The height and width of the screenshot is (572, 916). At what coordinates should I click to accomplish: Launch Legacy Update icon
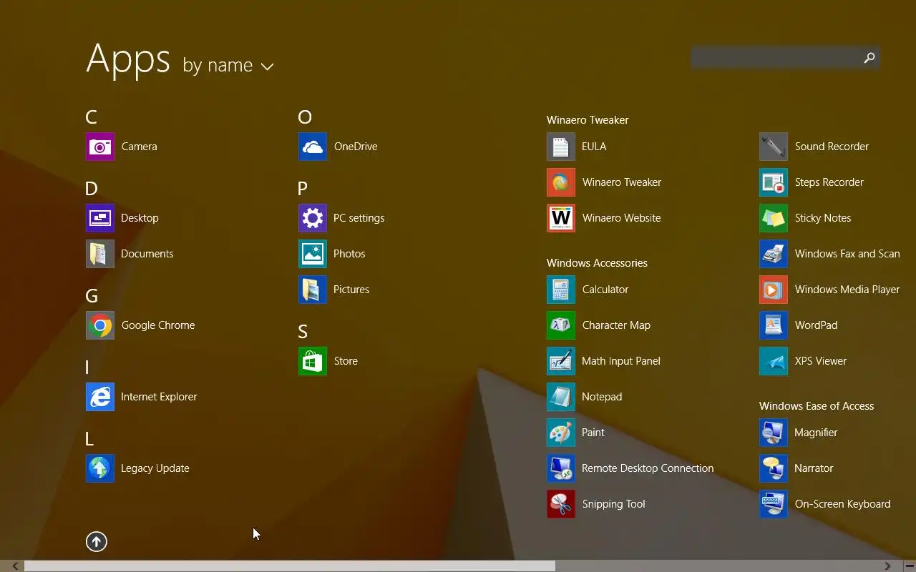click(100, 468)
